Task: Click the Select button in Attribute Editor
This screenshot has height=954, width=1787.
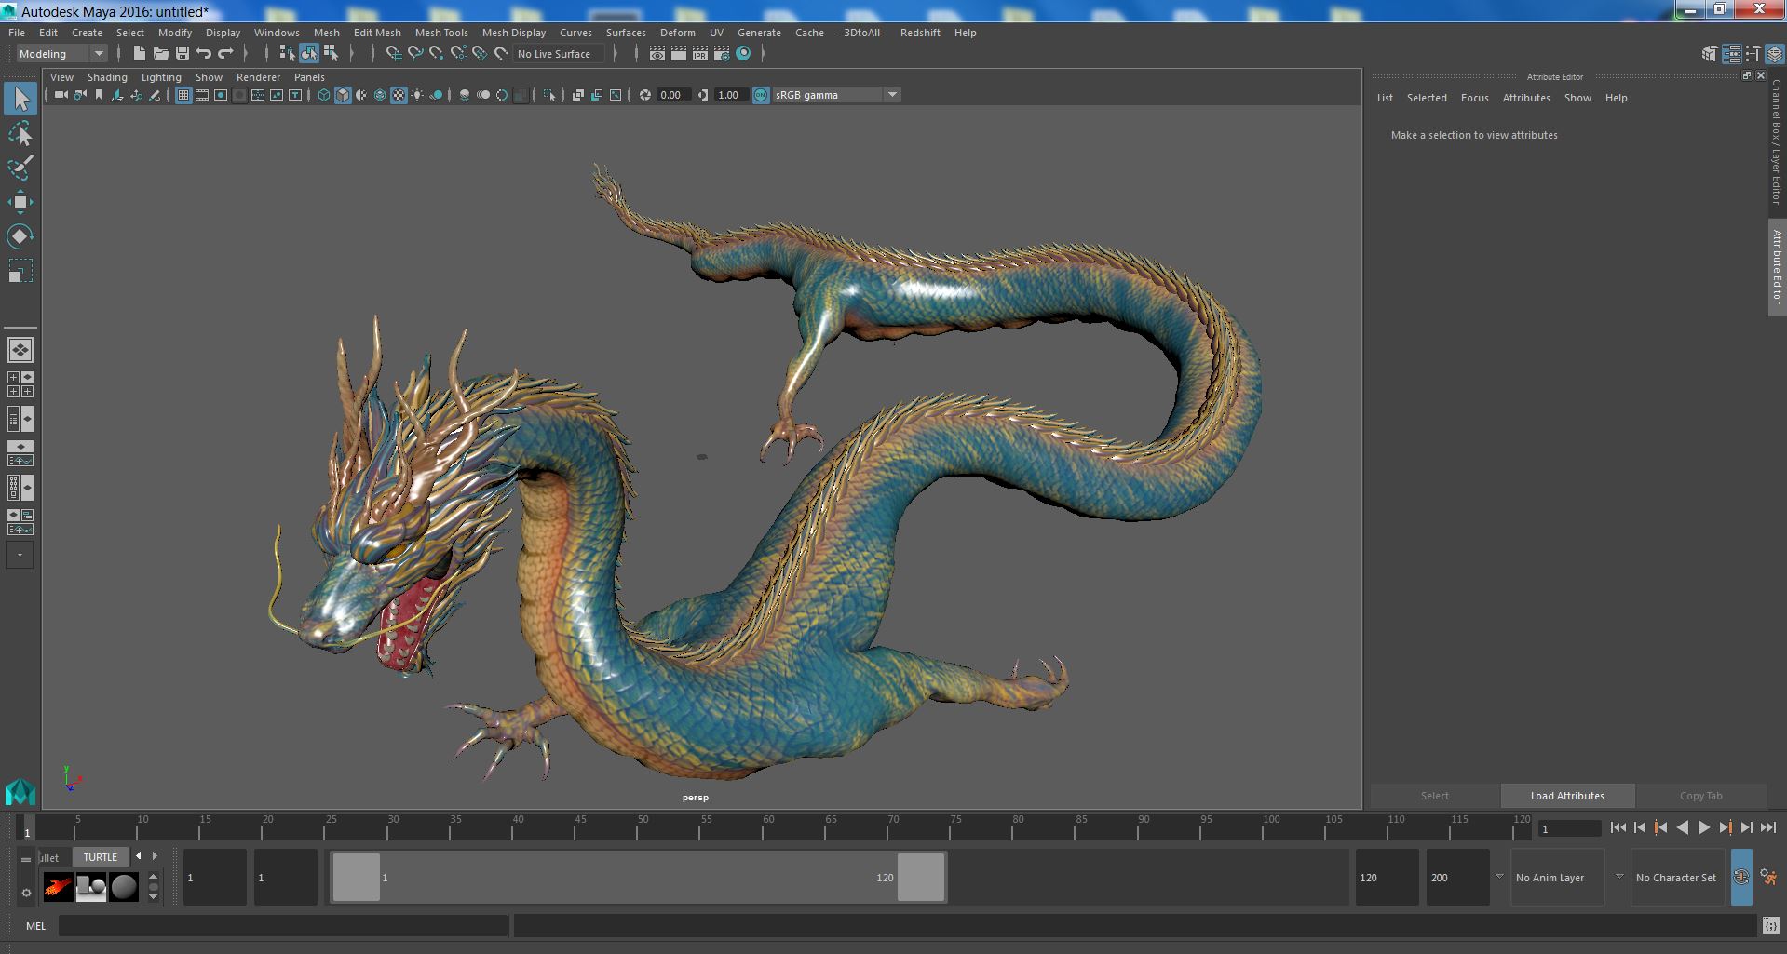Action: tap(1435, 796)
